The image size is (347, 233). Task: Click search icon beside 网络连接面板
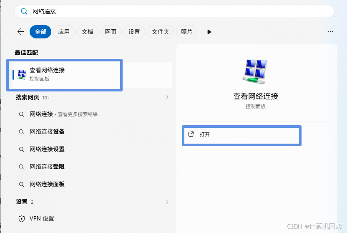pos(21,185)
